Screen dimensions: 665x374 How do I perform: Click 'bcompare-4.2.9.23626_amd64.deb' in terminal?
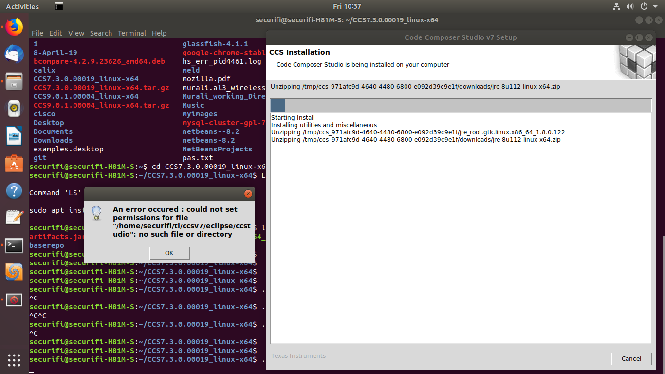pyautogui.click(x=99, y=61)
